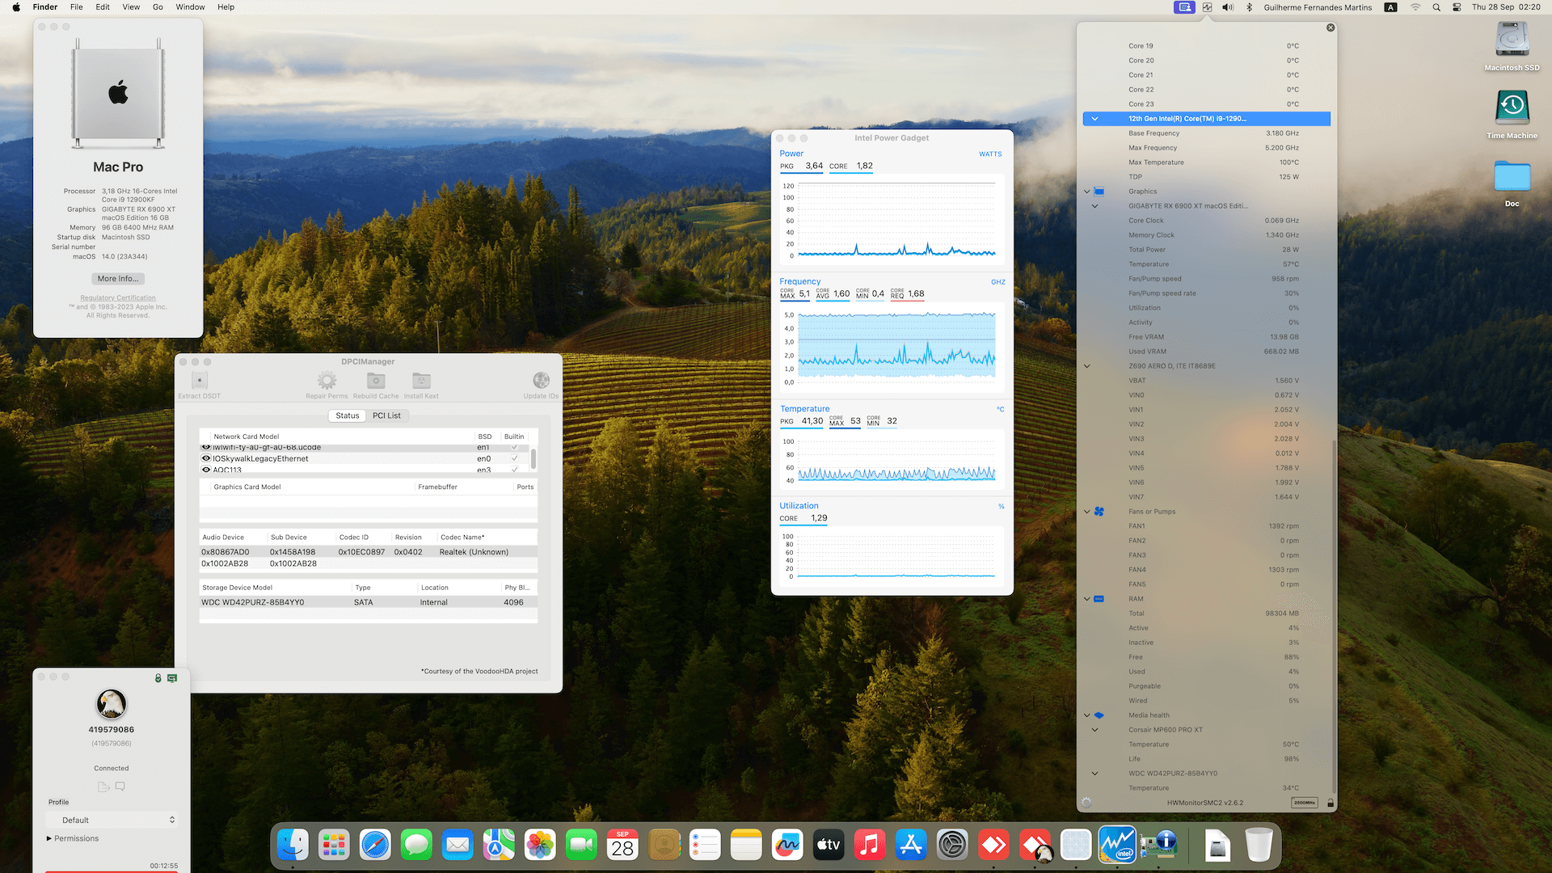Open Intel Power Gadget in Dock

click(1117, 846)
